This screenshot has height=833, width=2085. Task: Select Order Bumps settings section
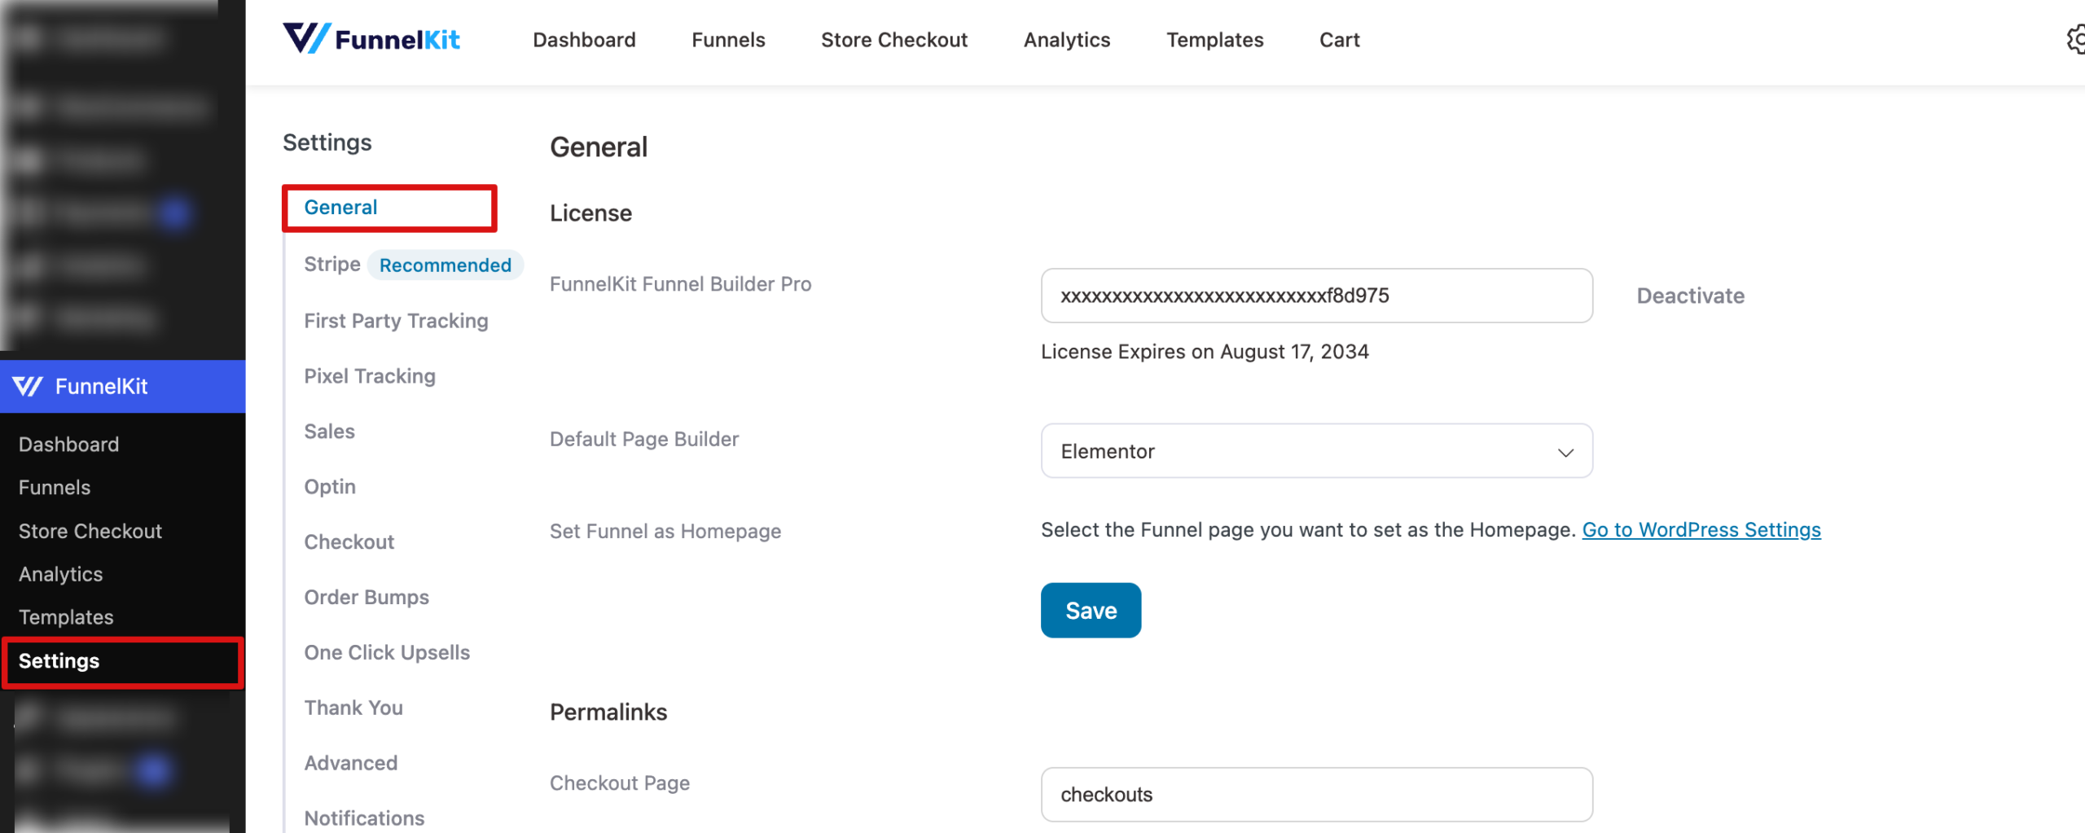click(x=367, y=597)
